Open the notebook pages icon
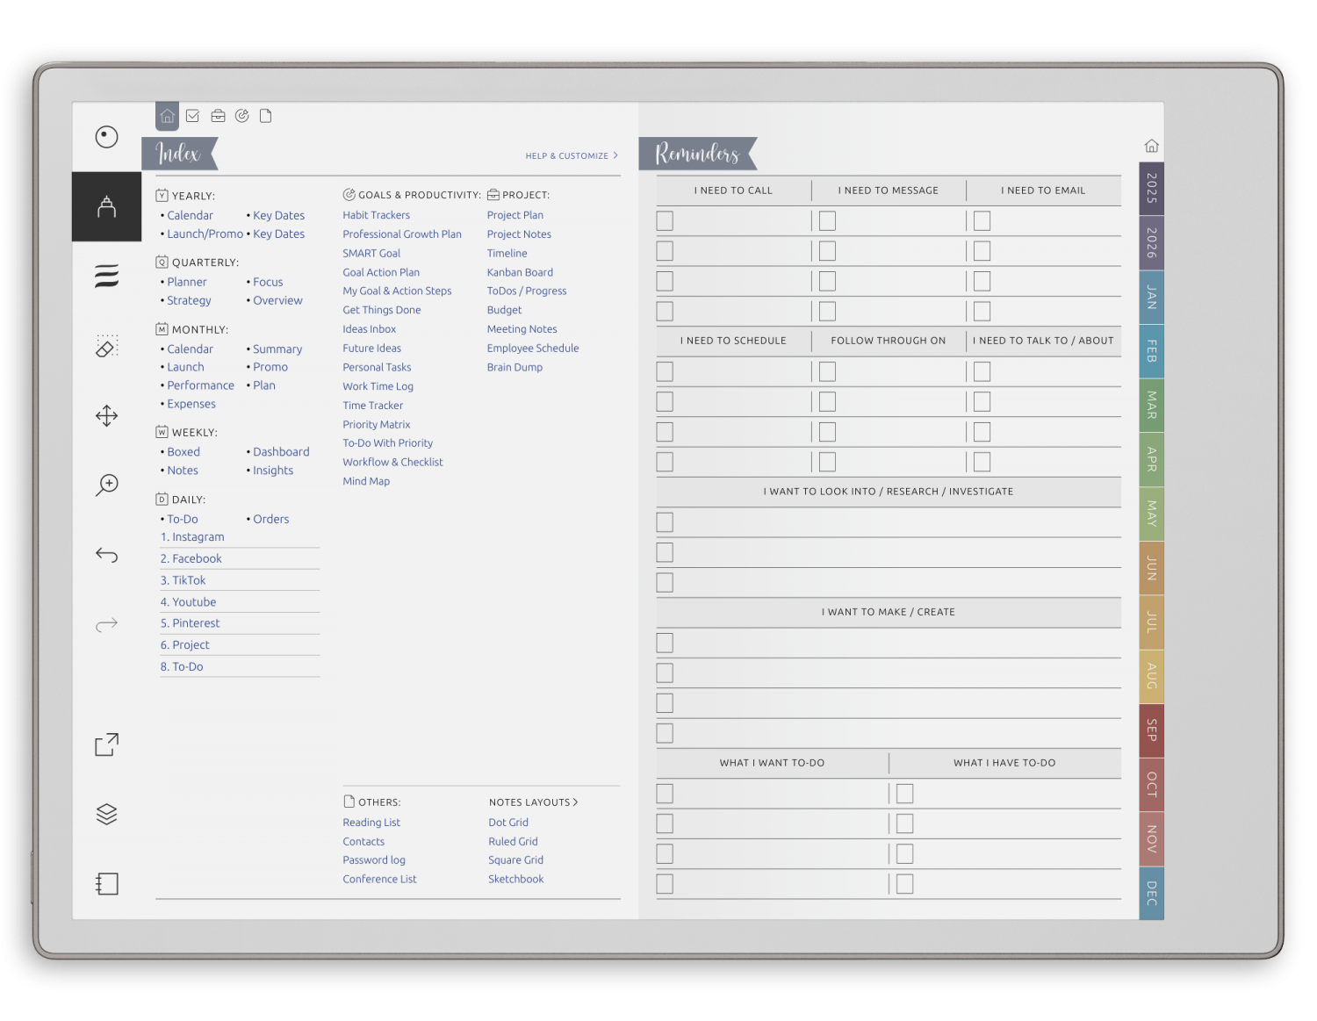1317x1021 pixels. pyautogui.click(x=106, y=883)
